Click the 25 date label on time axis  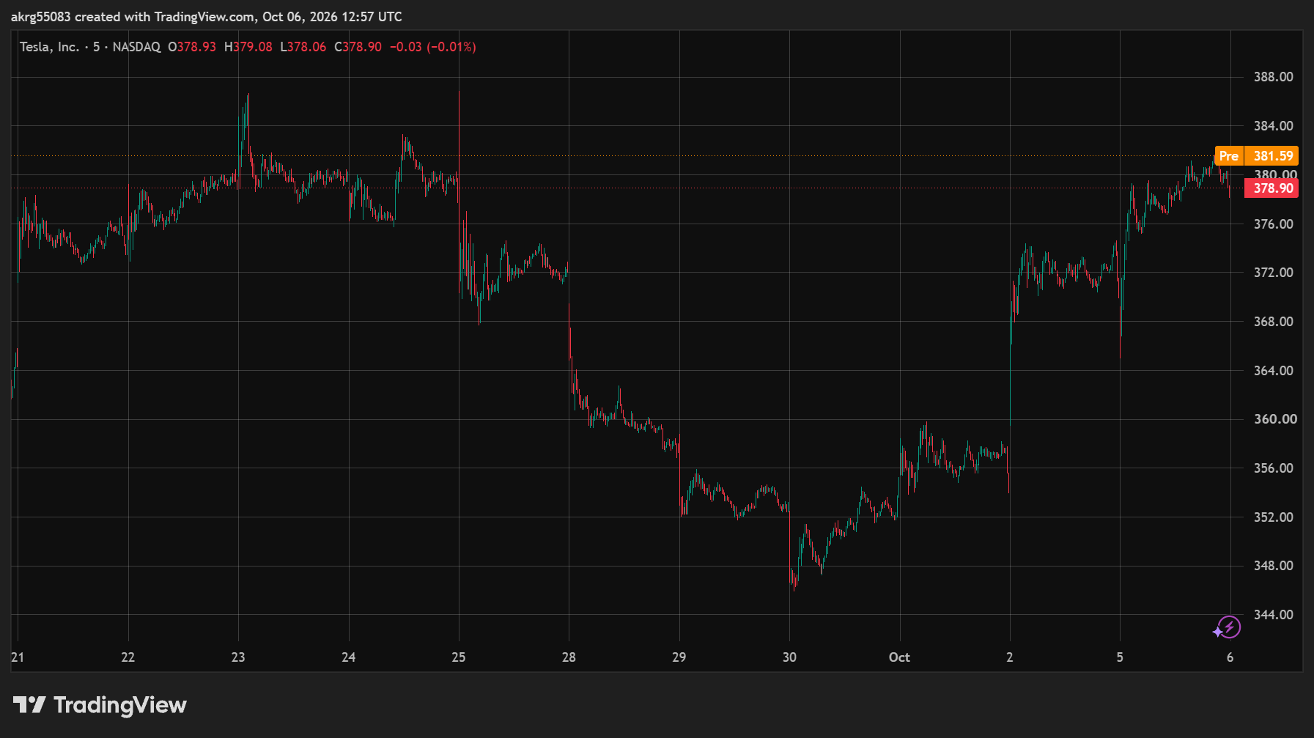[459, 657]
